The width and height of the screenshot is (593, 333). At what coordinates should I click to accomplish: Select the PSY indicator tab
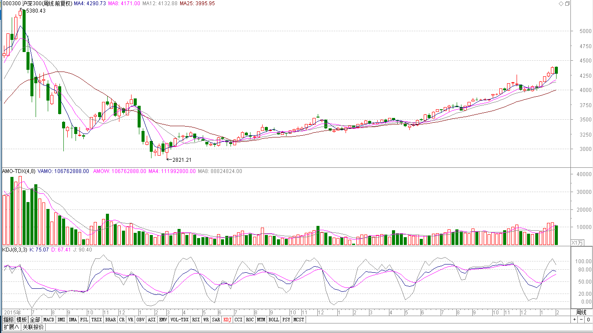[286, 320]
